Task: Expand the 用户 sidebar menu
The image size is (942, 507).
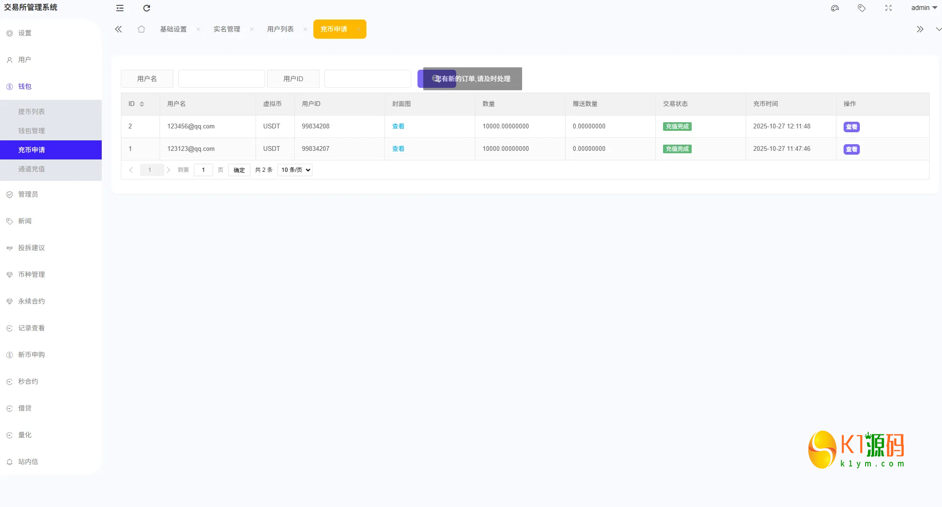Action: [x=51, y=60]
